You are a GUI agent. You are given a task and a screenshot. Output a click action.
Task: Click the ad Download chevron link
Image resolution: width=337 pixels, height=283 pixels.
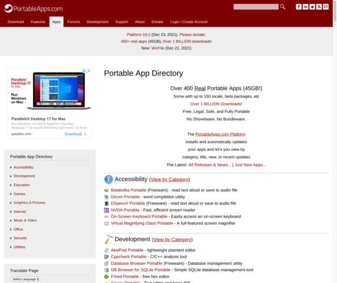[x=76, y=134]
